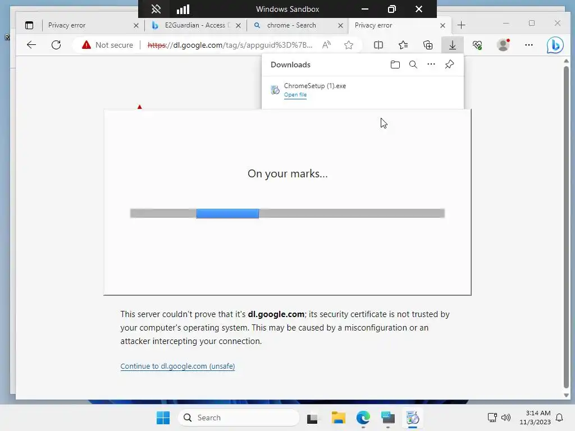Close the first Privacy error tab

[x=136, y=25]
